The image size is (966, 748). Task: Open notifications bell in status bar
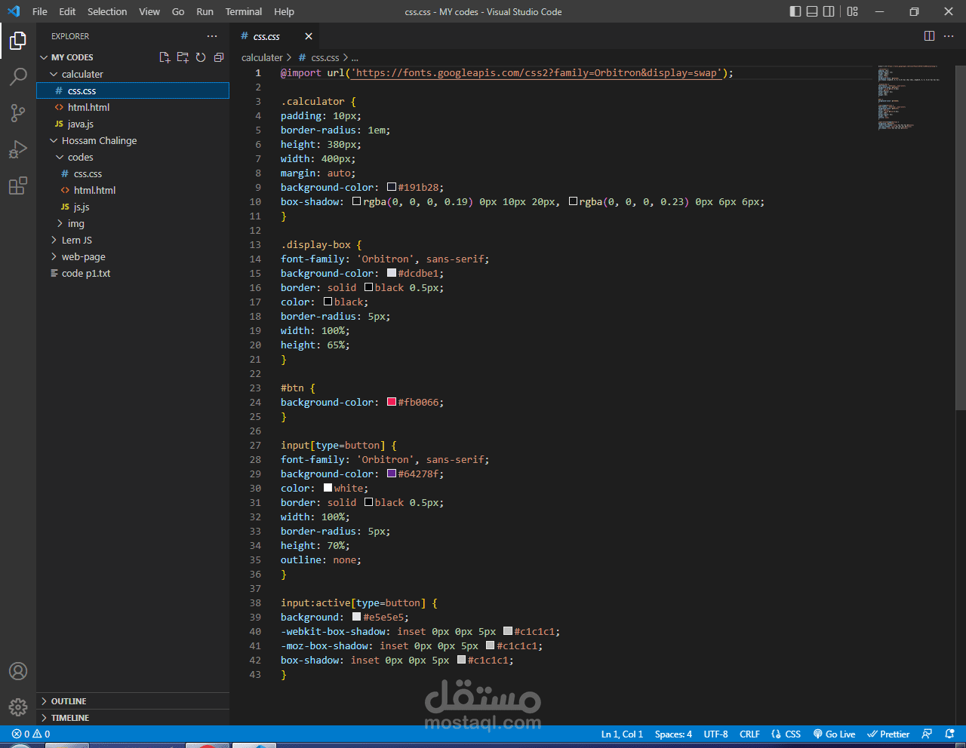pyautogui.click(x=949, y=734)
